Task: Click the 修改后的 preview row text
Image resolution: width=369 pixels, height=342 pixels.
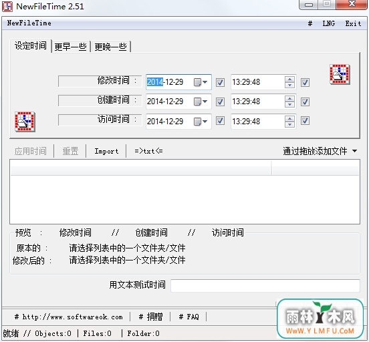Action: [x=127, y=260]
